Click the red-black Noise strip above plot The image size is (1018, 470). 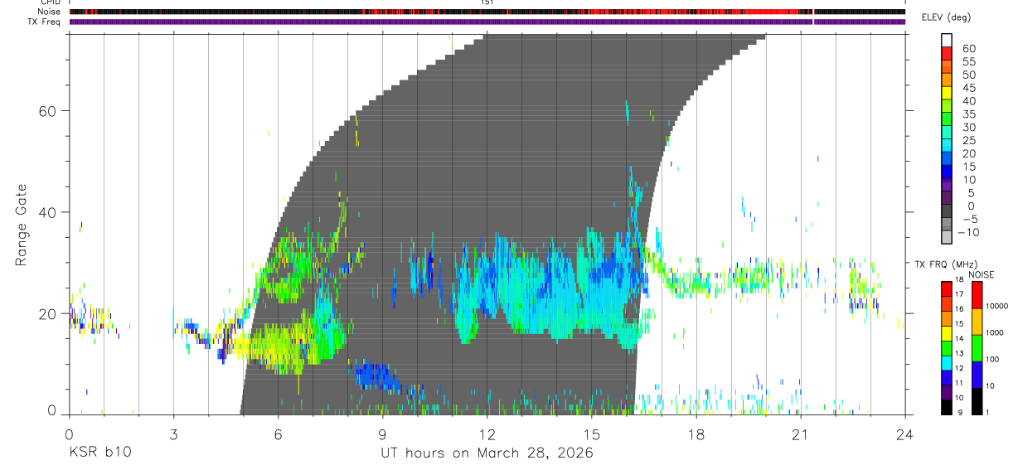(x=487, y=12)
